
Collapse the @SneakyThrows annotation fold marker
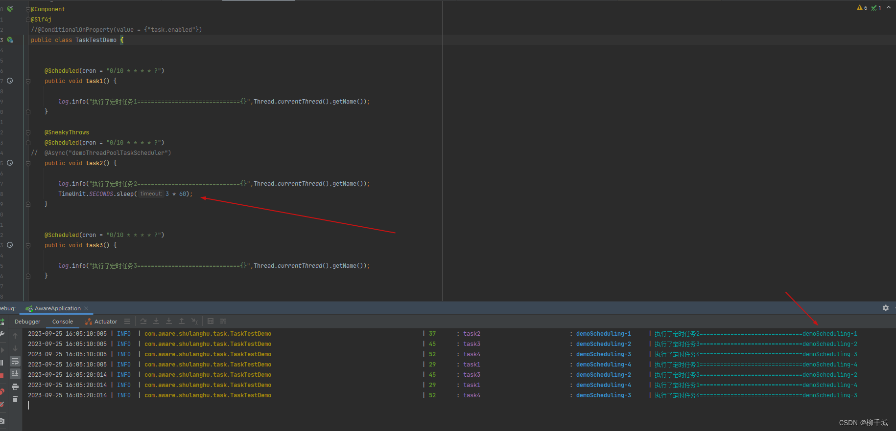click(x=28, y=132)
